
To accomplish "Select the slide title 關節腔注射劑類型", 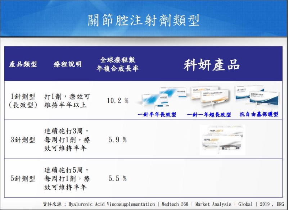I will tap(144, 20).
